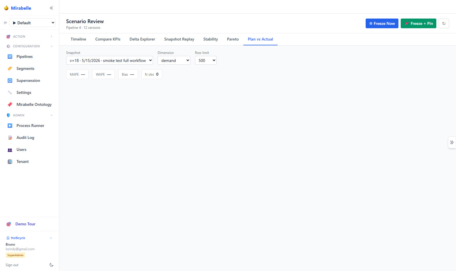The height and width of the screenshot is (271, 456).
Task: Open Supersession page icon
Action: [10, 80]
